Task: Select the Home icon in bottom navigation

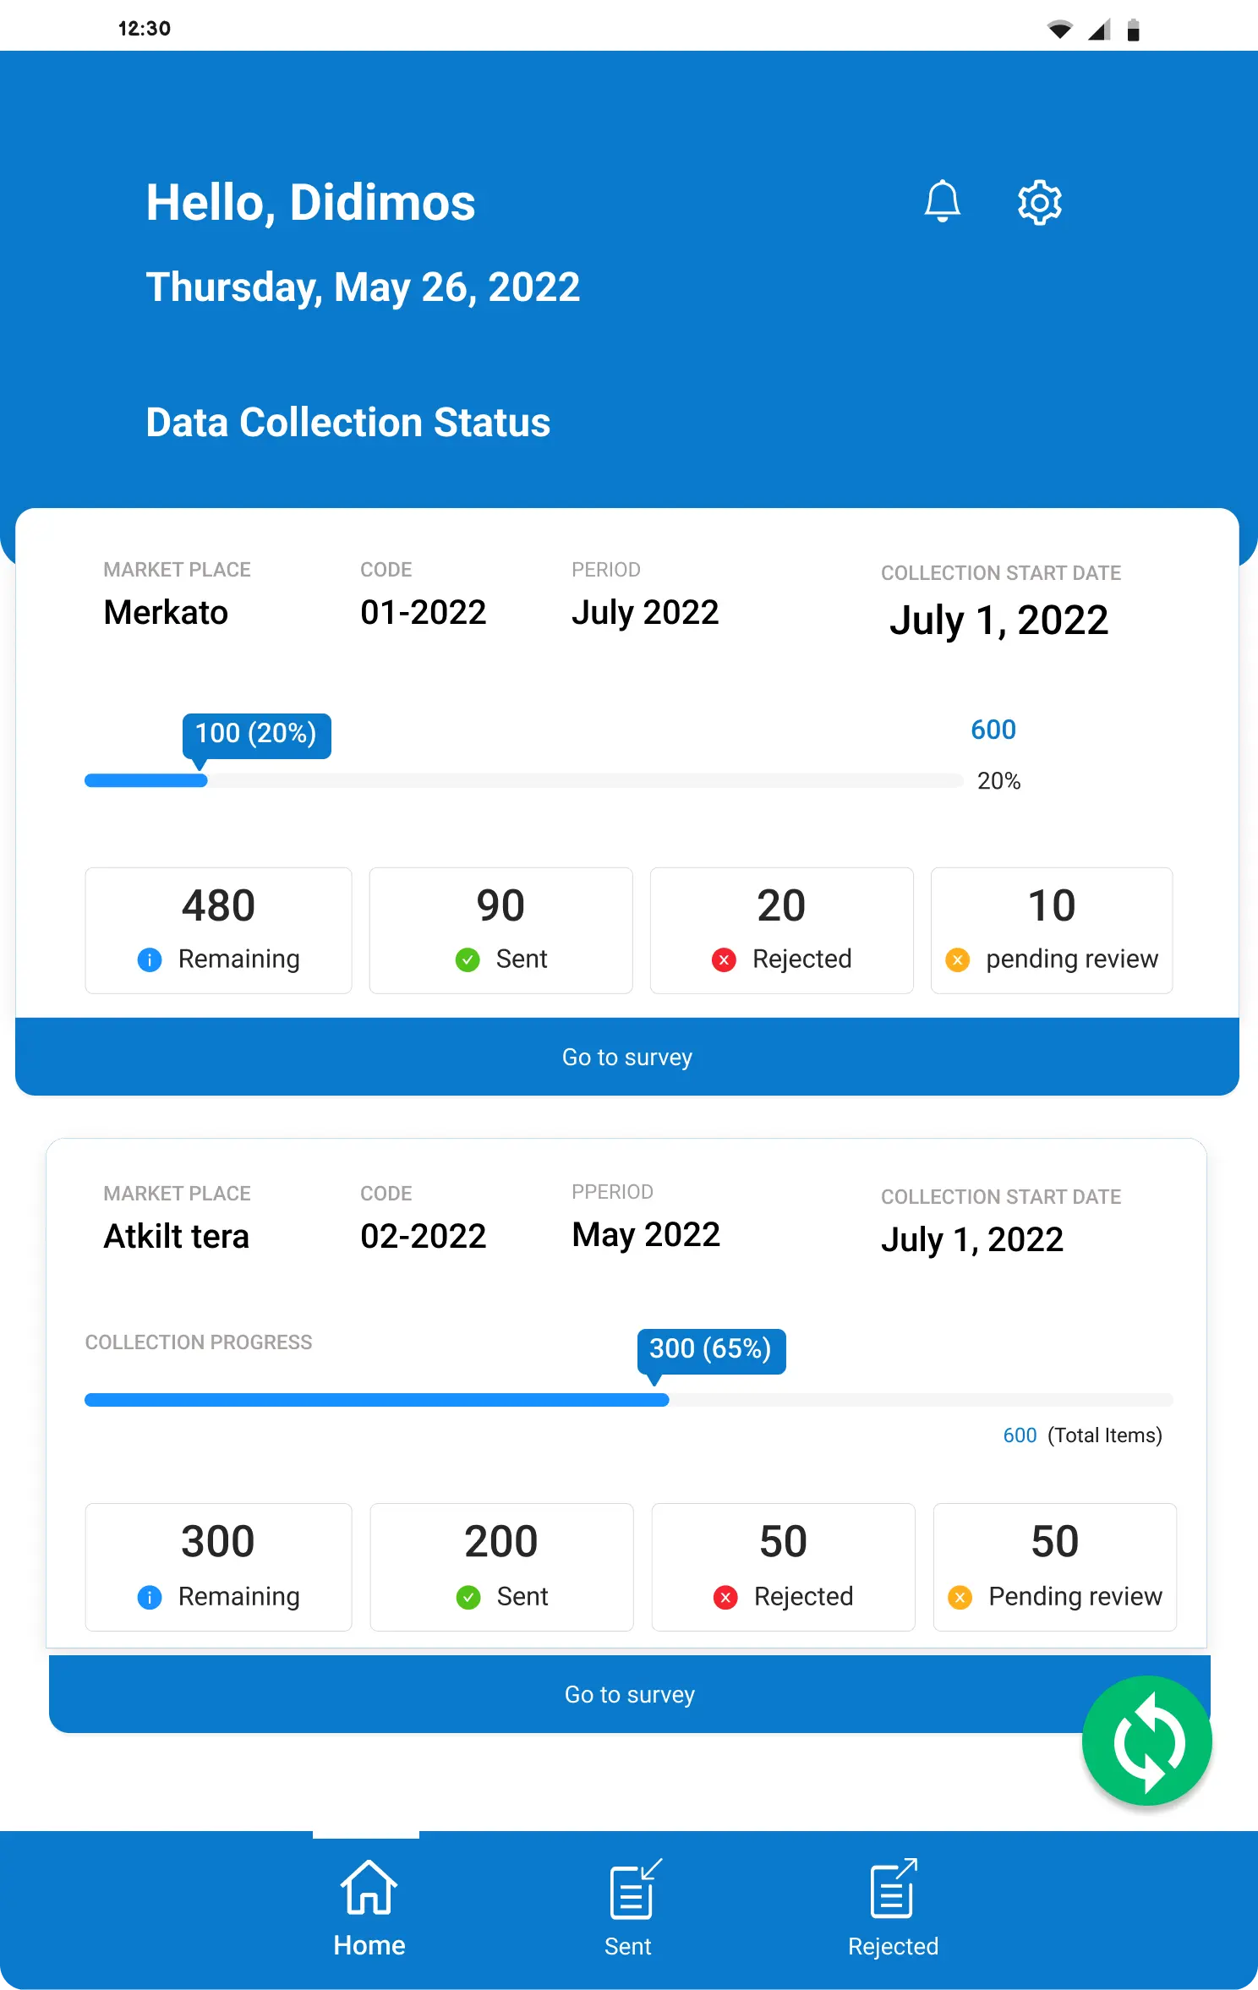Action: click(369, 1887)
